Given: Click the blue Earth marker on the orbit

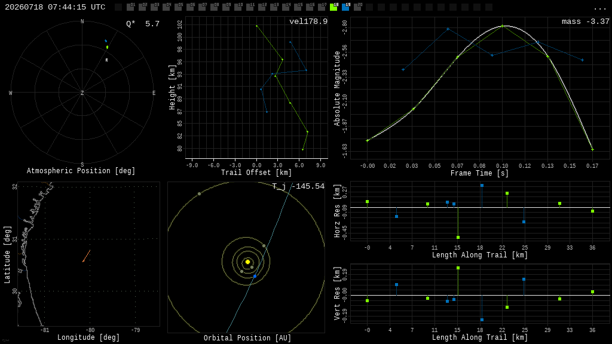Looking at the screenshot, I should [255, 276].
